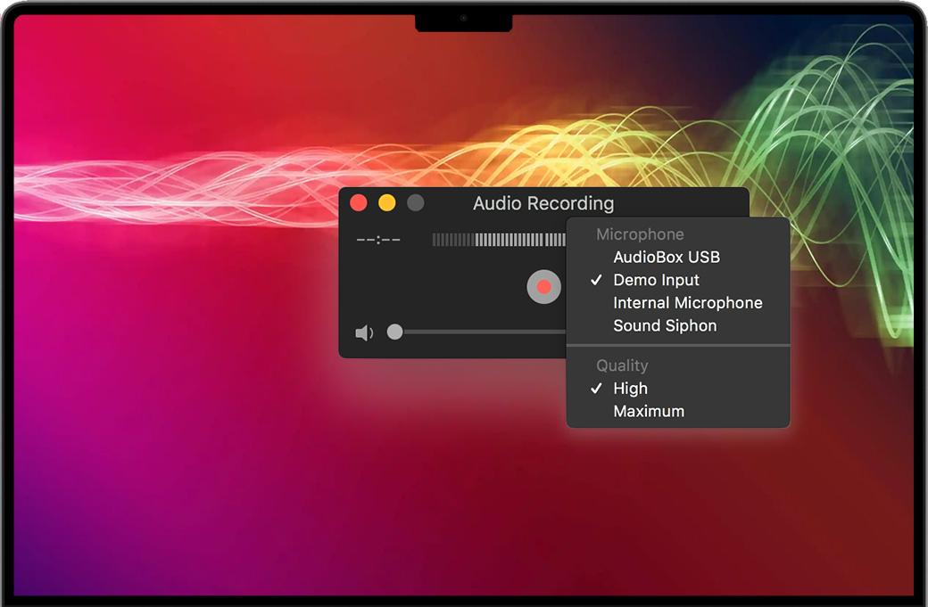Switch recording quality to Maximum
This screenshot has width=928, height=607.
(x=649, y=411)
